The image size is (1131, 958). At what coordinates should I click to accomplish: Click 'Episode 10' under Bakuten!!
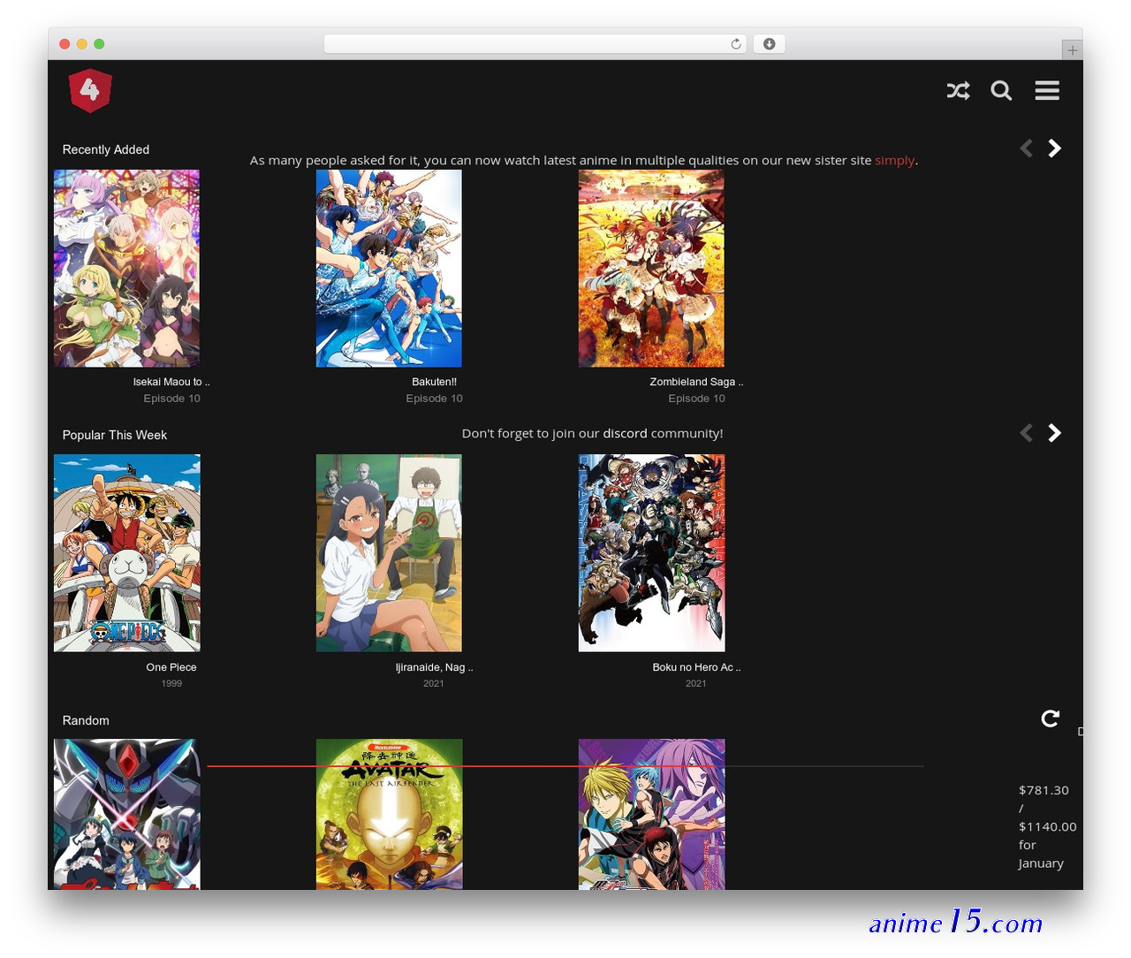click(434, 399)
